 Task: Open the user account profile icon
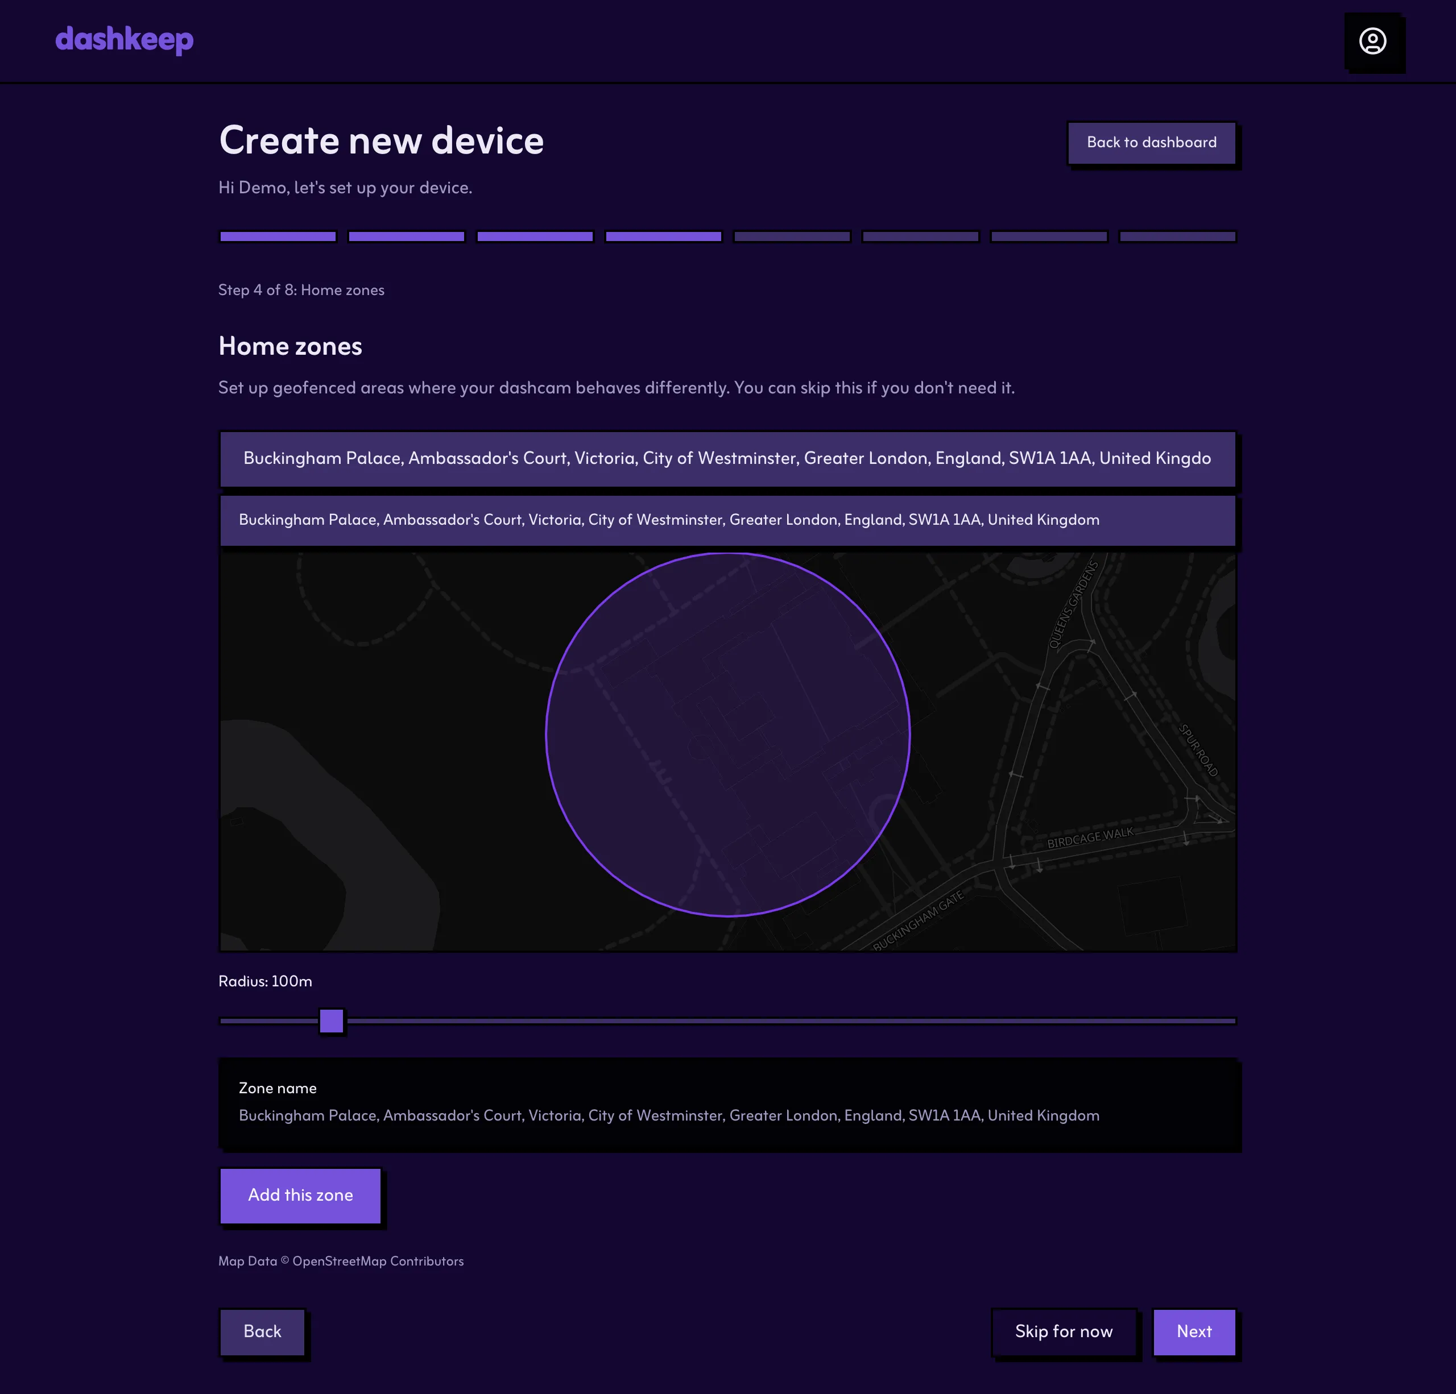pos(1373,41)
